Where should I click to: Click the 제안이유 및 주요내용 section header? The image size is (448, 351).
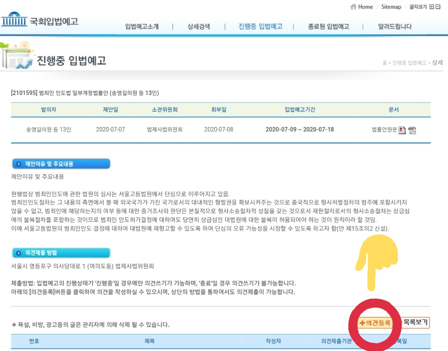point(61,164)
